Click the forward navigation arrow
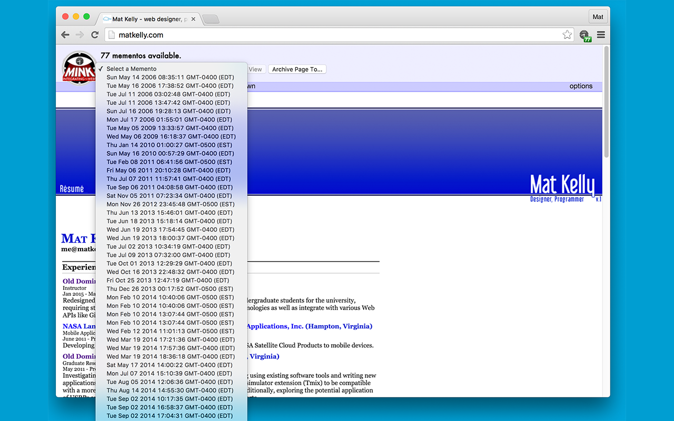 80,35
